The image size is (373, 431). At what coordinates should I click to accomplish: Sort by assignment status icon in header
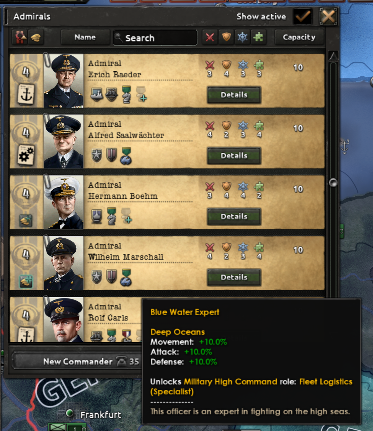tap(20, 38)
